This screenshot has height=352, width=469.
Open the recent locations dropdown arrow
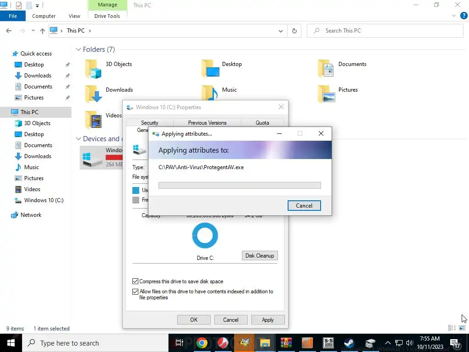[33, 31]
